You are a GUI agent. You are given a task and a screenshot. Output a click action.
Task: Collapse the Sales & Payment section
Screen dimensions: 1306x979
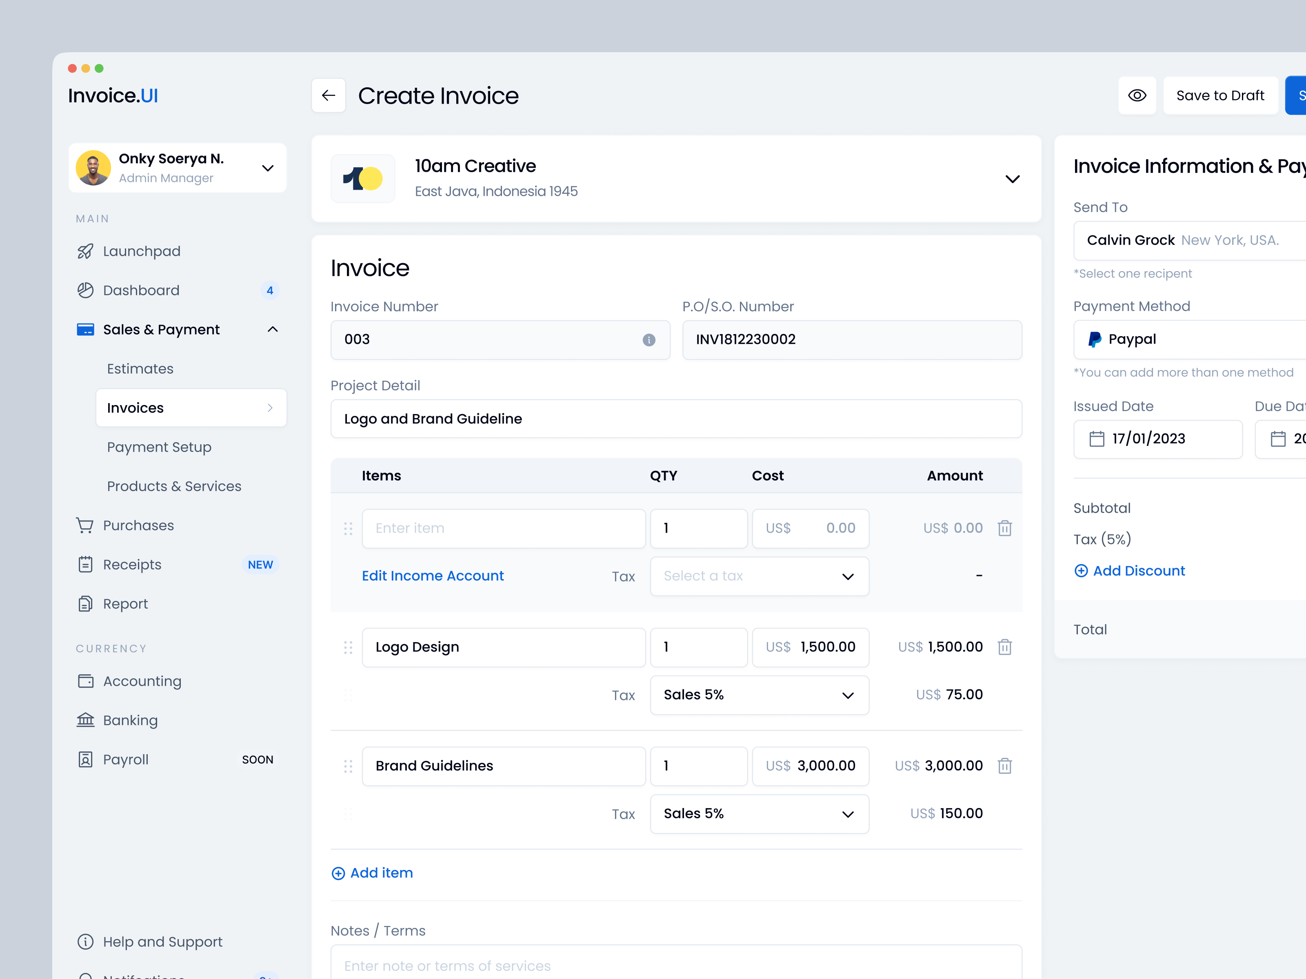coord(272,329)
